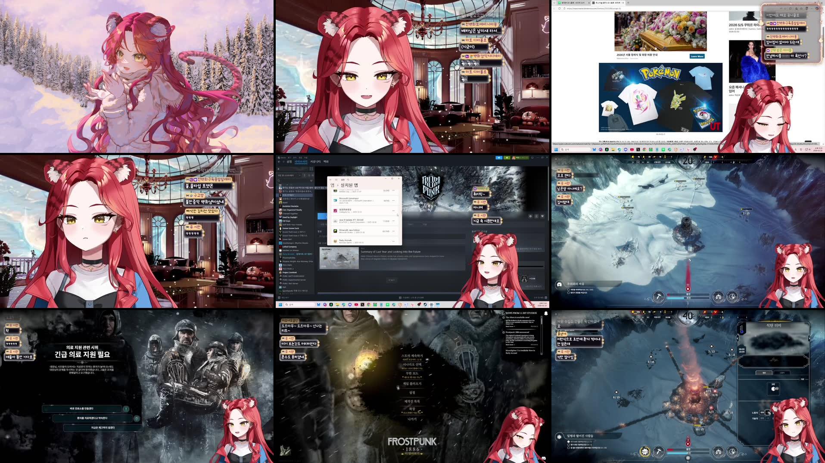Switch to the 커뮤니티 tab in Steam
The image size is (825, 463).
click(315, 162)
